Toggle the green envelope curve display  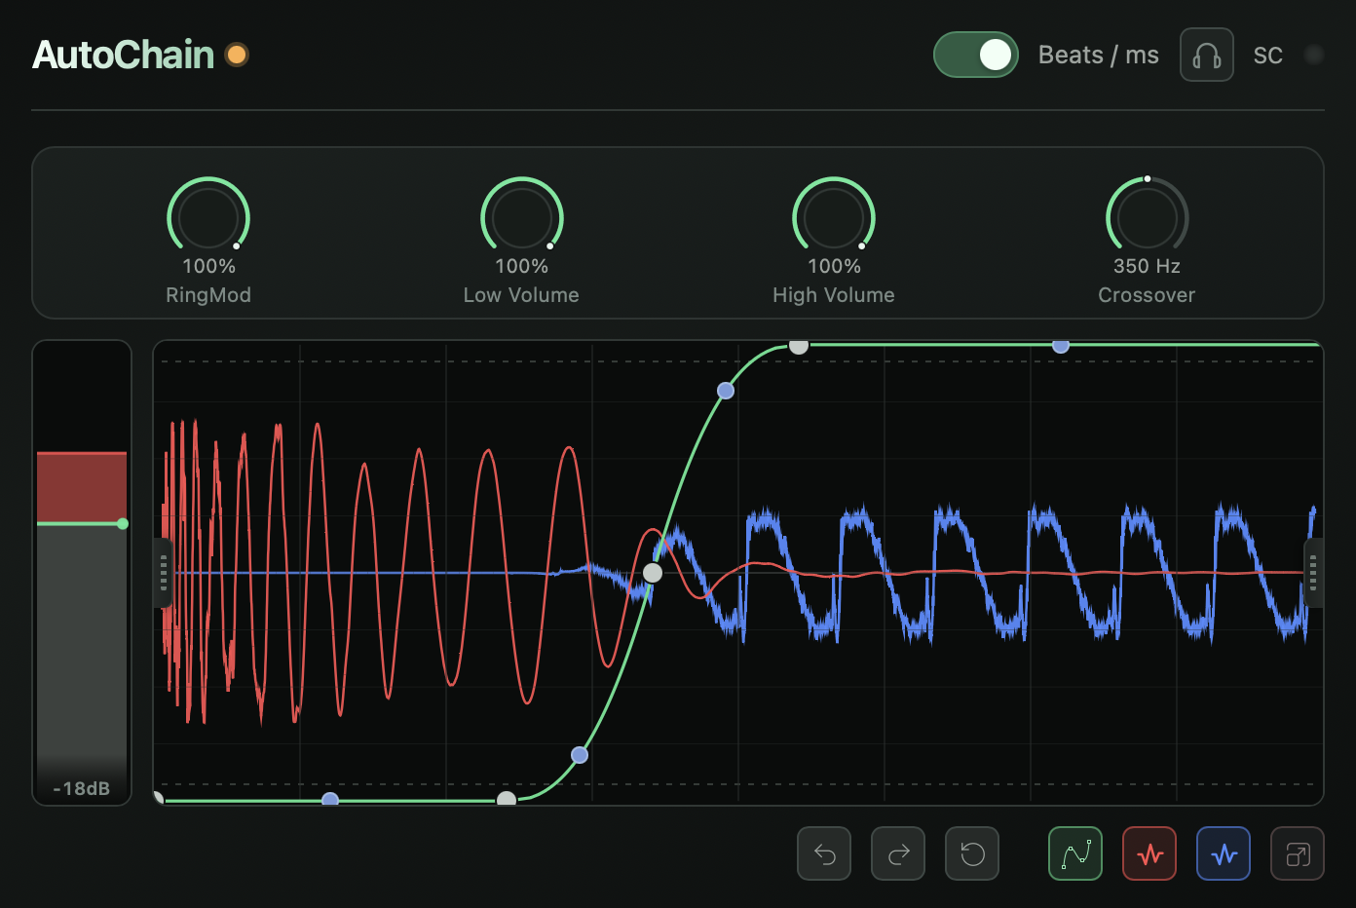[x=1075, y=854]
